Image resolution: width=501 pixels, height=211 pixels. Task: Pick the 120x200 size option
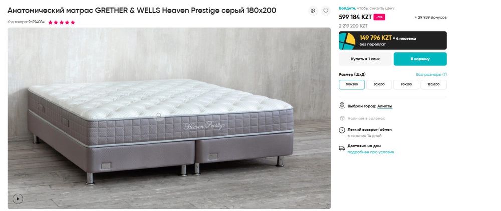click(x=433, y=84)
